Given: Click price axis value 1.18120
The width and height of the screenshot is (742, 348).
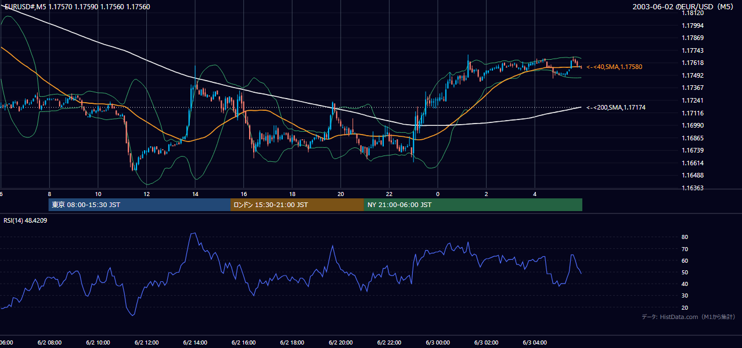Looking at the screenshot, I should click(x=691, y=13).
